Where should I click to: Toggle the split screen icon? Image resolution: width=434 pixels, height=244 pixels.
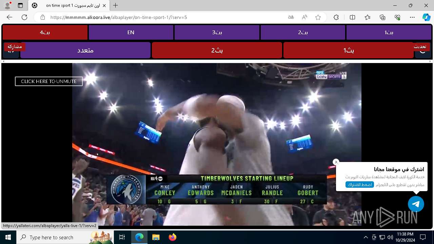tap(352, 17)
